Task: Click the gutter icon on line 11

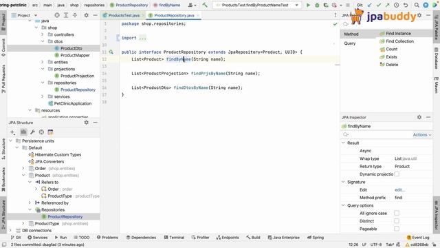Action: pos(111,52)
